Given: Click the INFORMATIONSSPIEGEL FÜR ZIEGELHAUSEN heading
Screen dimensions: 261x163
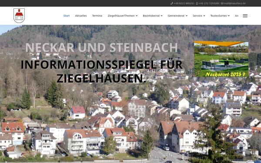Looking at the screenshot, I should point(101,72).
